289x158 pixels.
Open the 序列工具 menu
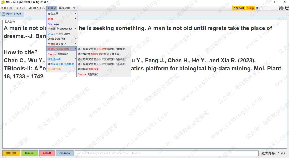(6, 8)
